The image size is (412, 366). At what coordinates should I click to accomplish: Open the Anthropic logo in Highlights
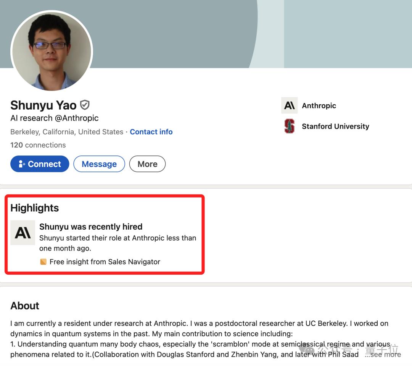click(x=23, y=232)
